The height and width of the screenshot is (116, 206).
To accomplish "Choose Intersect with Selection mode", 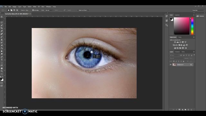I will pos(17,10).
